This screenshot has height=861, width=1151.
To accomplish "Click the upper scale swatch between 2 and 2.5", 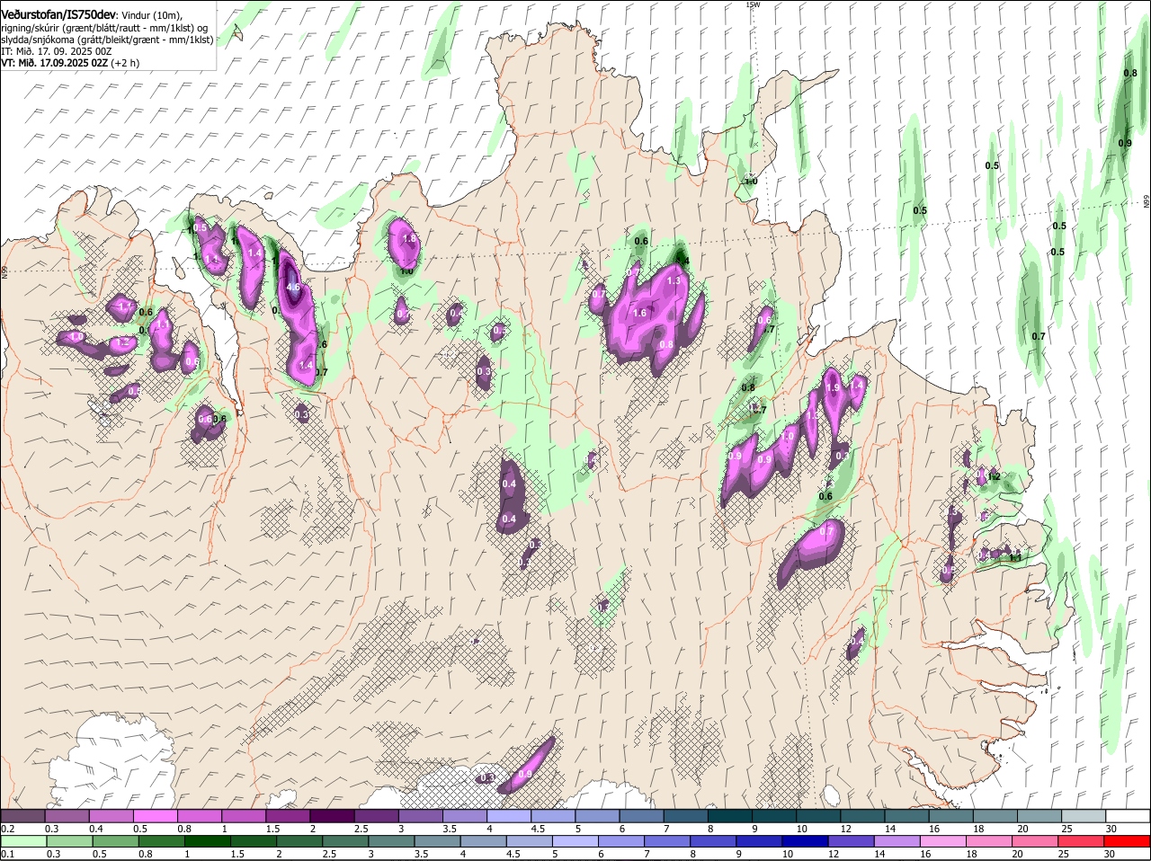I will pyautogui.click(x=332, y=816).
